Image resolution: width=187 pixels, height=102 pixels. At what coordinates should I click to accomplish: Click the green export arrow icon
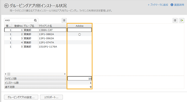tap(182, 20)
